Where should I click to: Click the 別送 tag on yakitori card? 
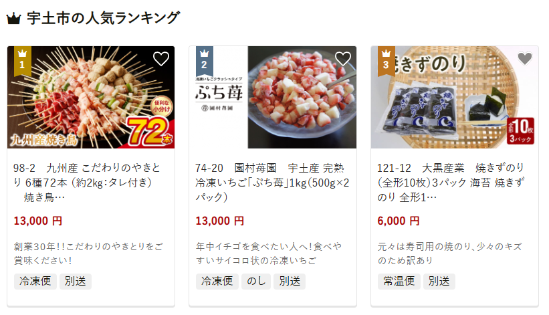[76, 282]
